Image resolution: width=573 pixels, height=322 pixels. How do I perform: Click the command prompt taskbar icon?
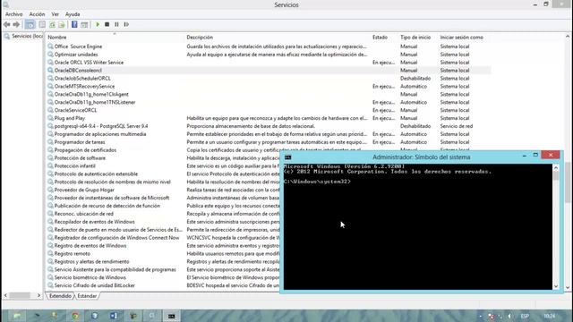tap(171, 316)
